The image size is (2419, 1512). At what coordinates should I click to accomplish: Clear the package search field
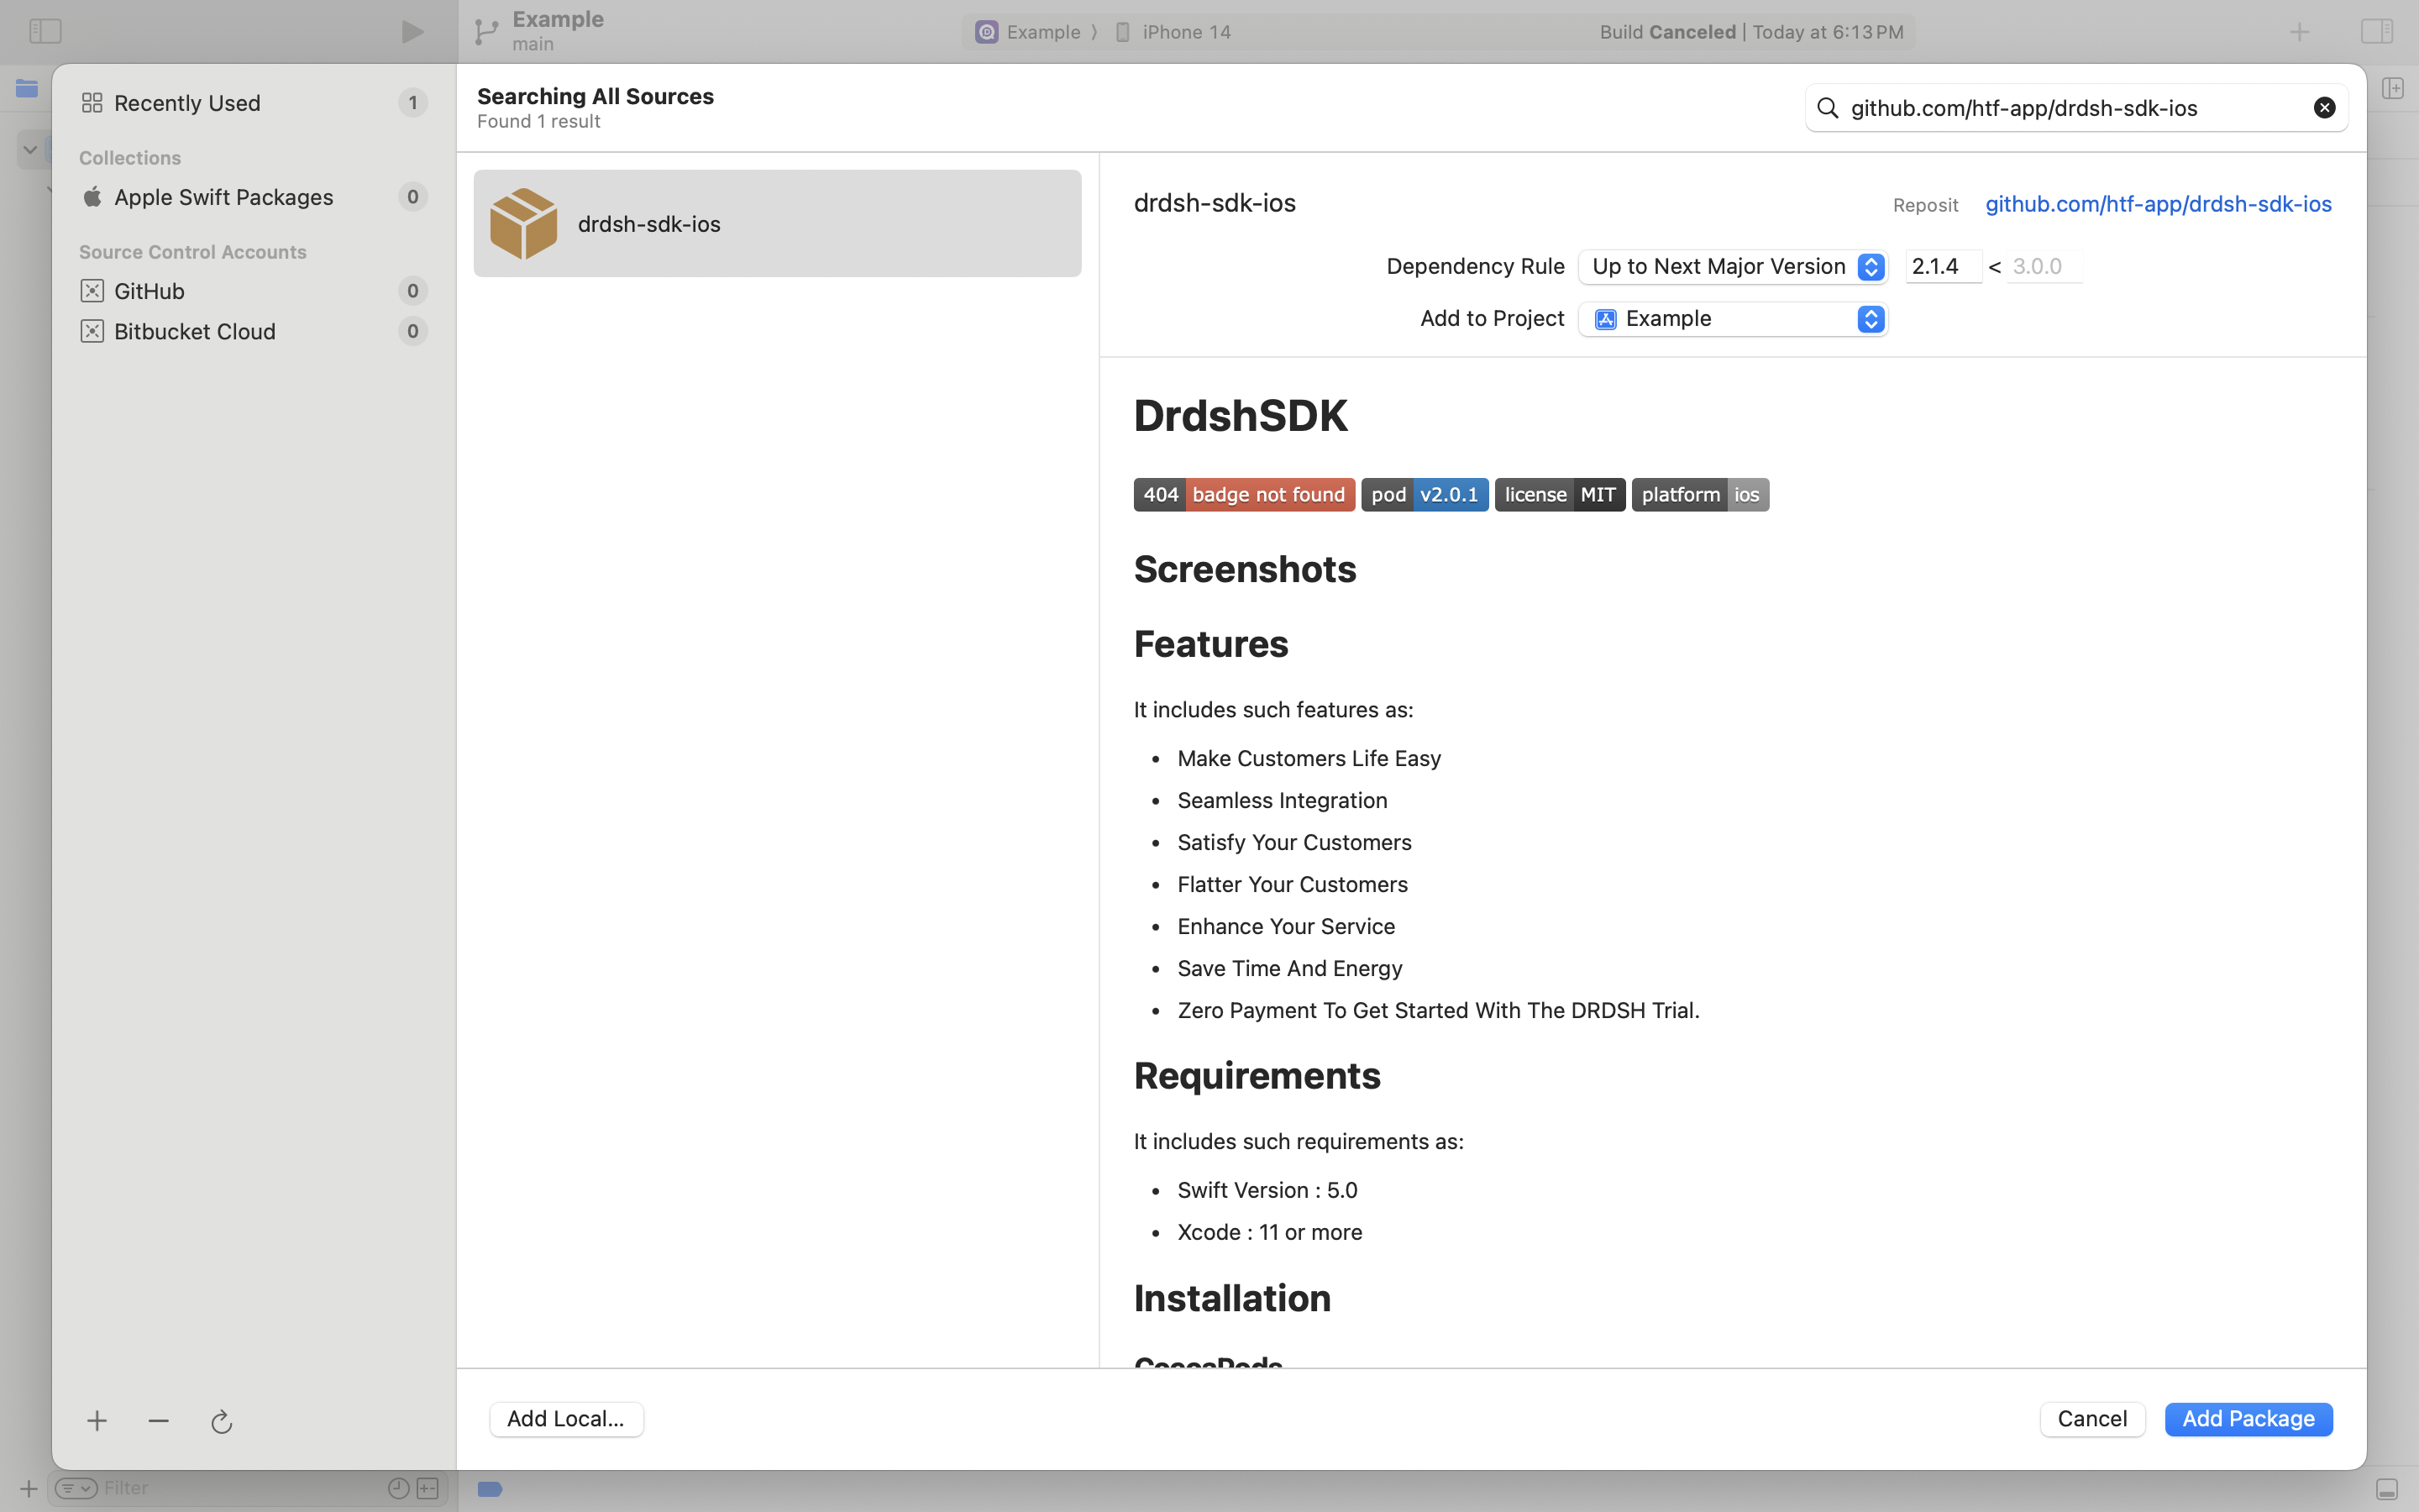click(x=2324, y=108)
